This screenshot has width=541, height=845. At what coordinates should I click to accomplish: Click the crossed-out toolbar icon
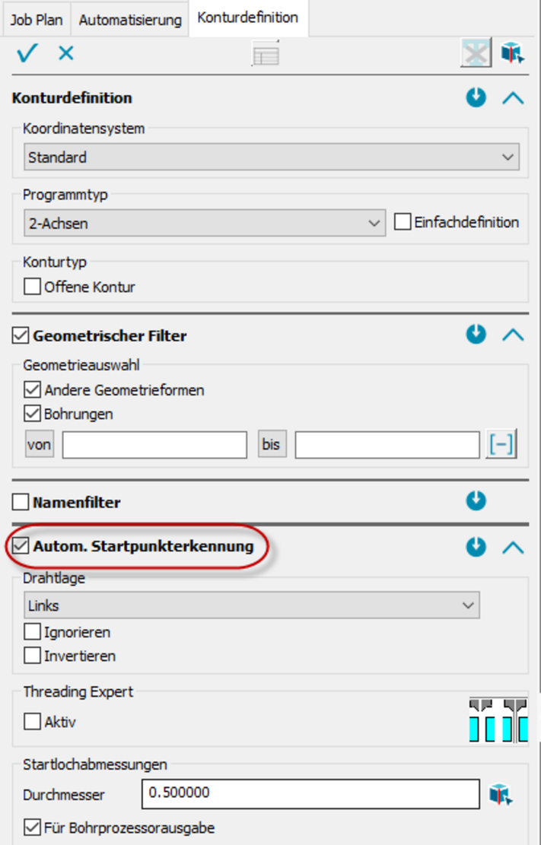476,53
